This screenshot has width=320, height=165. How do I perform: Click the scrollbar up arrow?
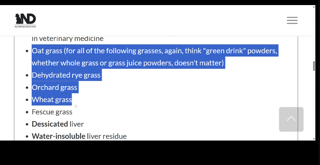pyautogui.click(x=314, y=7)
